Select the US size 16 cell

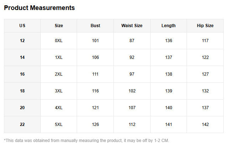coord(22,74)
